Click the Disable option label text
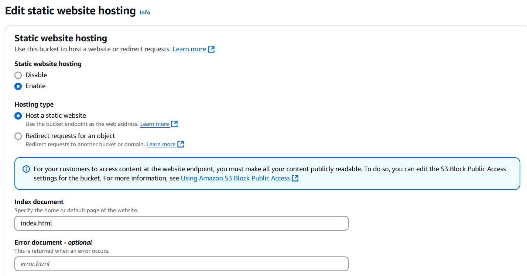527x276 pixels. (36, 75)
